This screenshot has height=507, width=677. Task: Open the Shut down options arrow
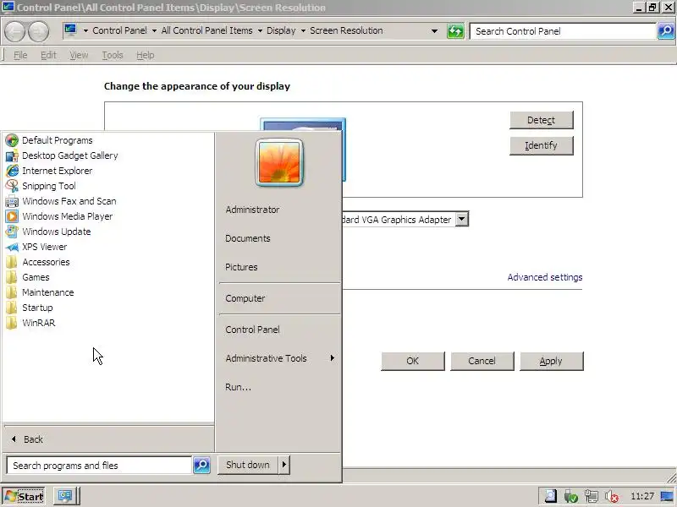pyautogui.click(x=284, y=465)
